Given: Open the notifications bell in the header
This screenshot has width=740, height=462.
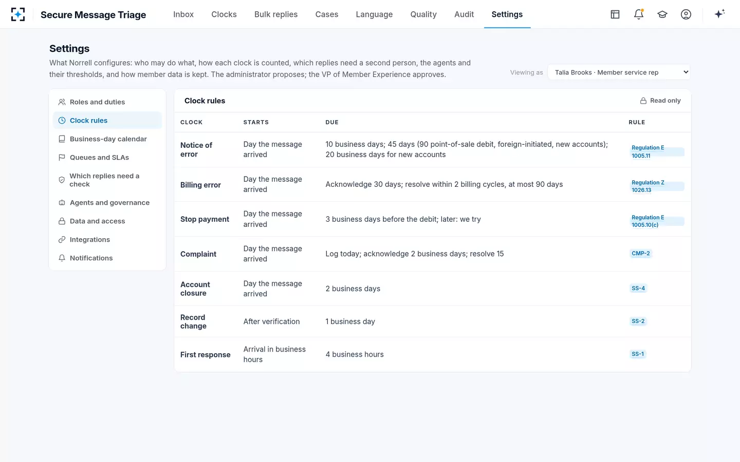Looking at the screenshot, I should (639, 14).
